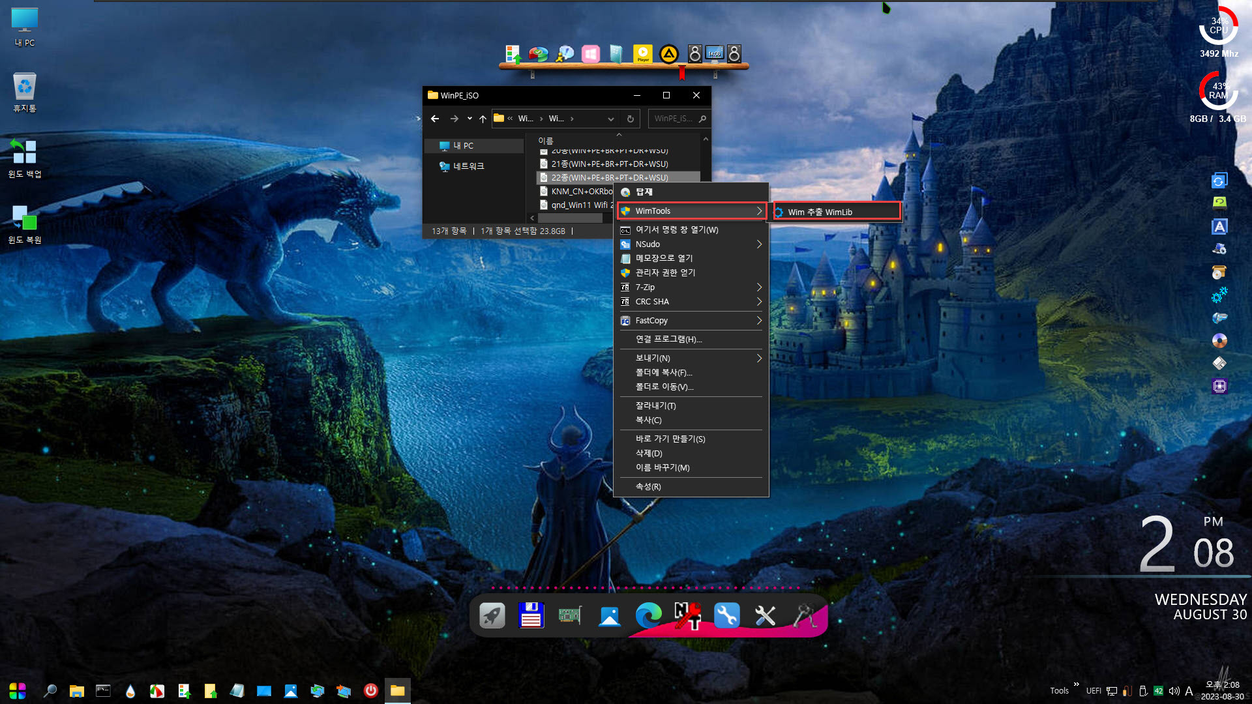Image resolution: width=1252 pixels, height=704 pixels.
Task: Click the red power button on the taskbar
Action: (x=370, y=691)
